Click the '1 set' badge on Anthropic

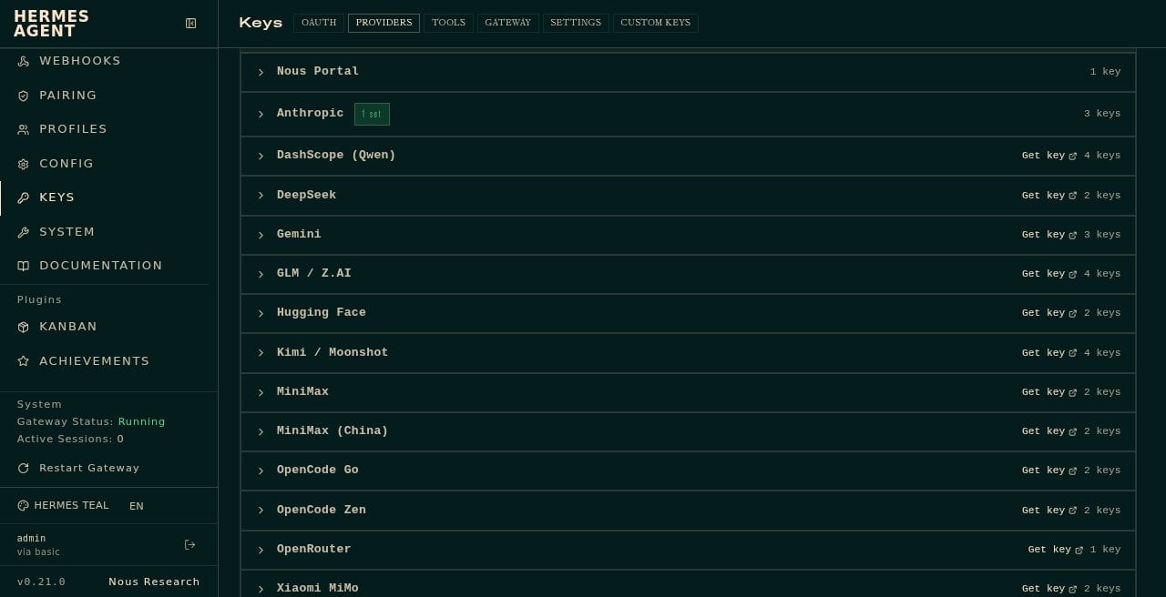coord(372,114)
